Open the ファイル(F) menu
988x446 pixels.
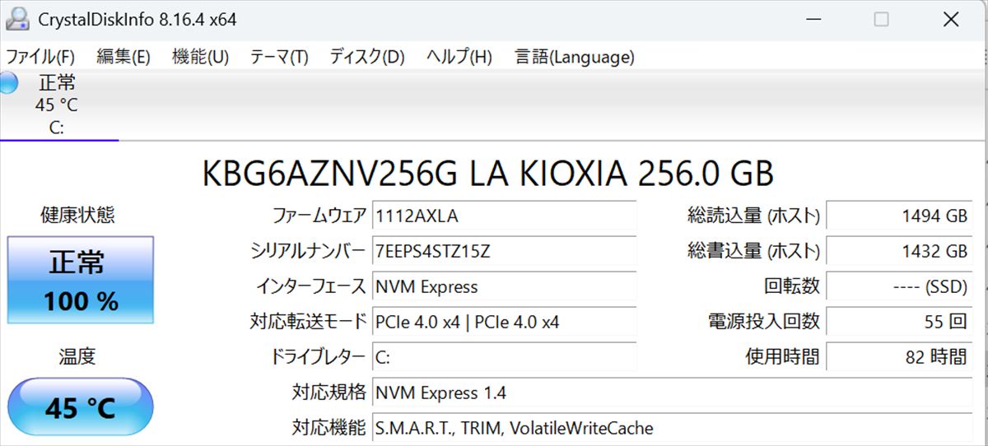pos(40,57)
